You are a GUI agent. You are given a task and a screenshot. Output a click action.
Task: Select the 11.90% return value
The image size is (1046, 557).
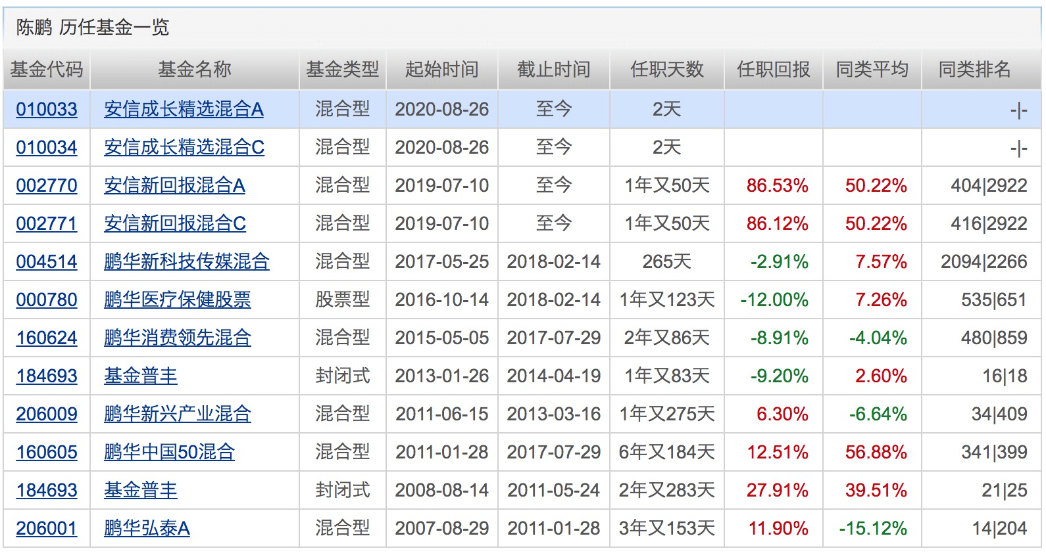tap(778, 528)
